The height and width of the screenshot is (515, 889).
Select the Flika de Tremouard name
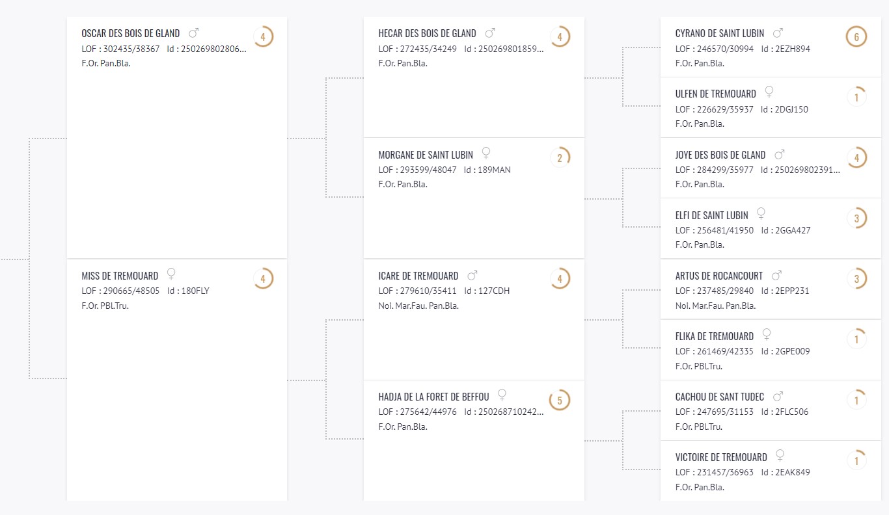[x=715, y=336]
